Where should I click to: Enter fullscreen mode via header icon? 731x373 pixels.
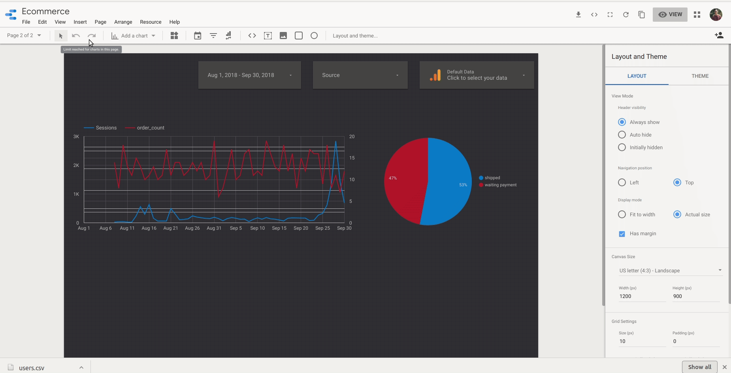click(610, 15)
